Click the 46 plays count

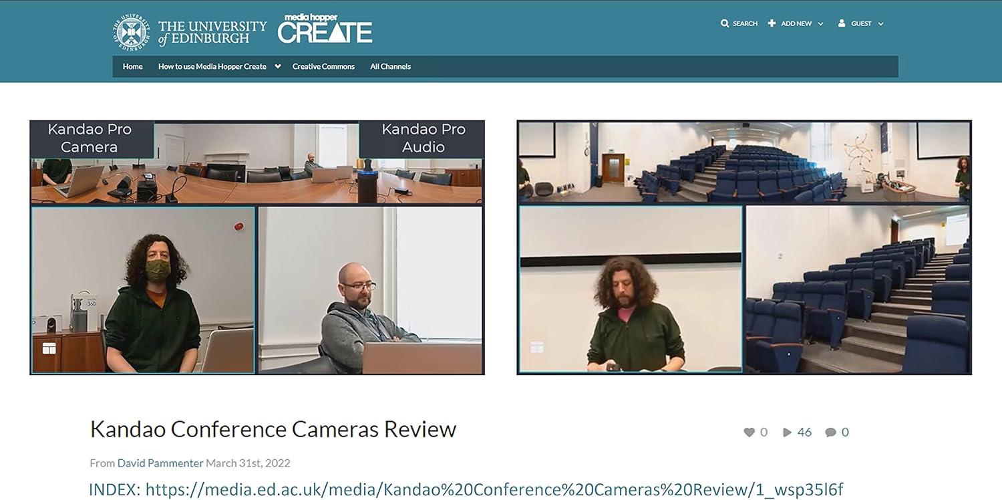pos(804,432)
